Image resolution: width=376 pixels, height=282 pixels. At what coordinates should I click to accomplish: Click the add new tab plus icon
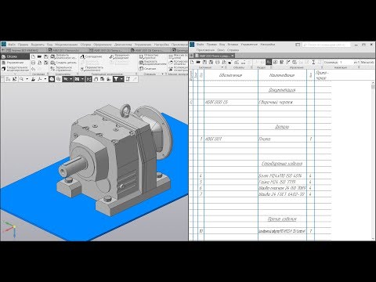click(191, 56)
